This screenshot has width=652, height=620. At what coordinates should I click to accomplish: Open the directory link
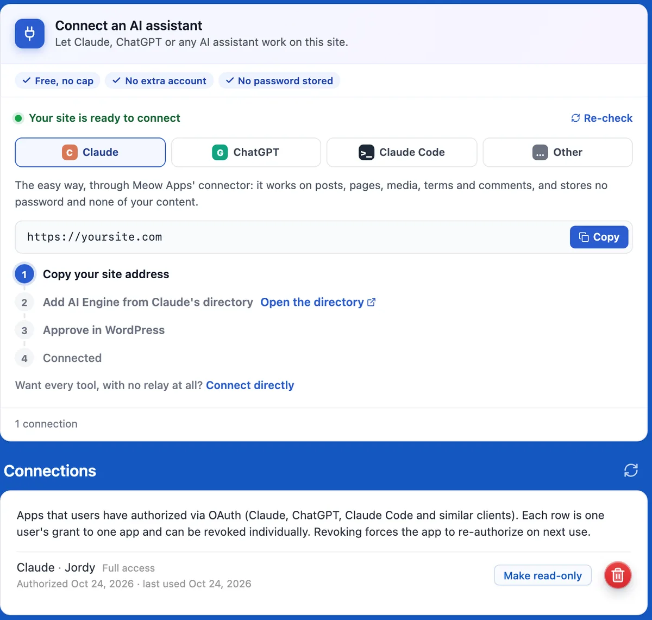[318, 302]
